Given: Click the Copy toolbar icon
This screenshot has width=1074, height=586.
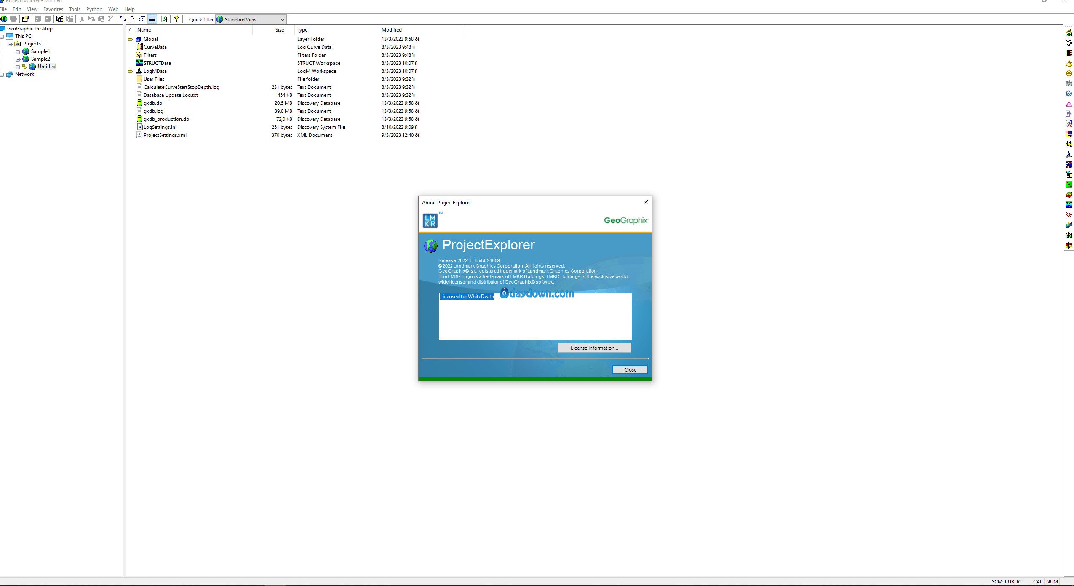Looking at the screenshot, I should point(91,19).
